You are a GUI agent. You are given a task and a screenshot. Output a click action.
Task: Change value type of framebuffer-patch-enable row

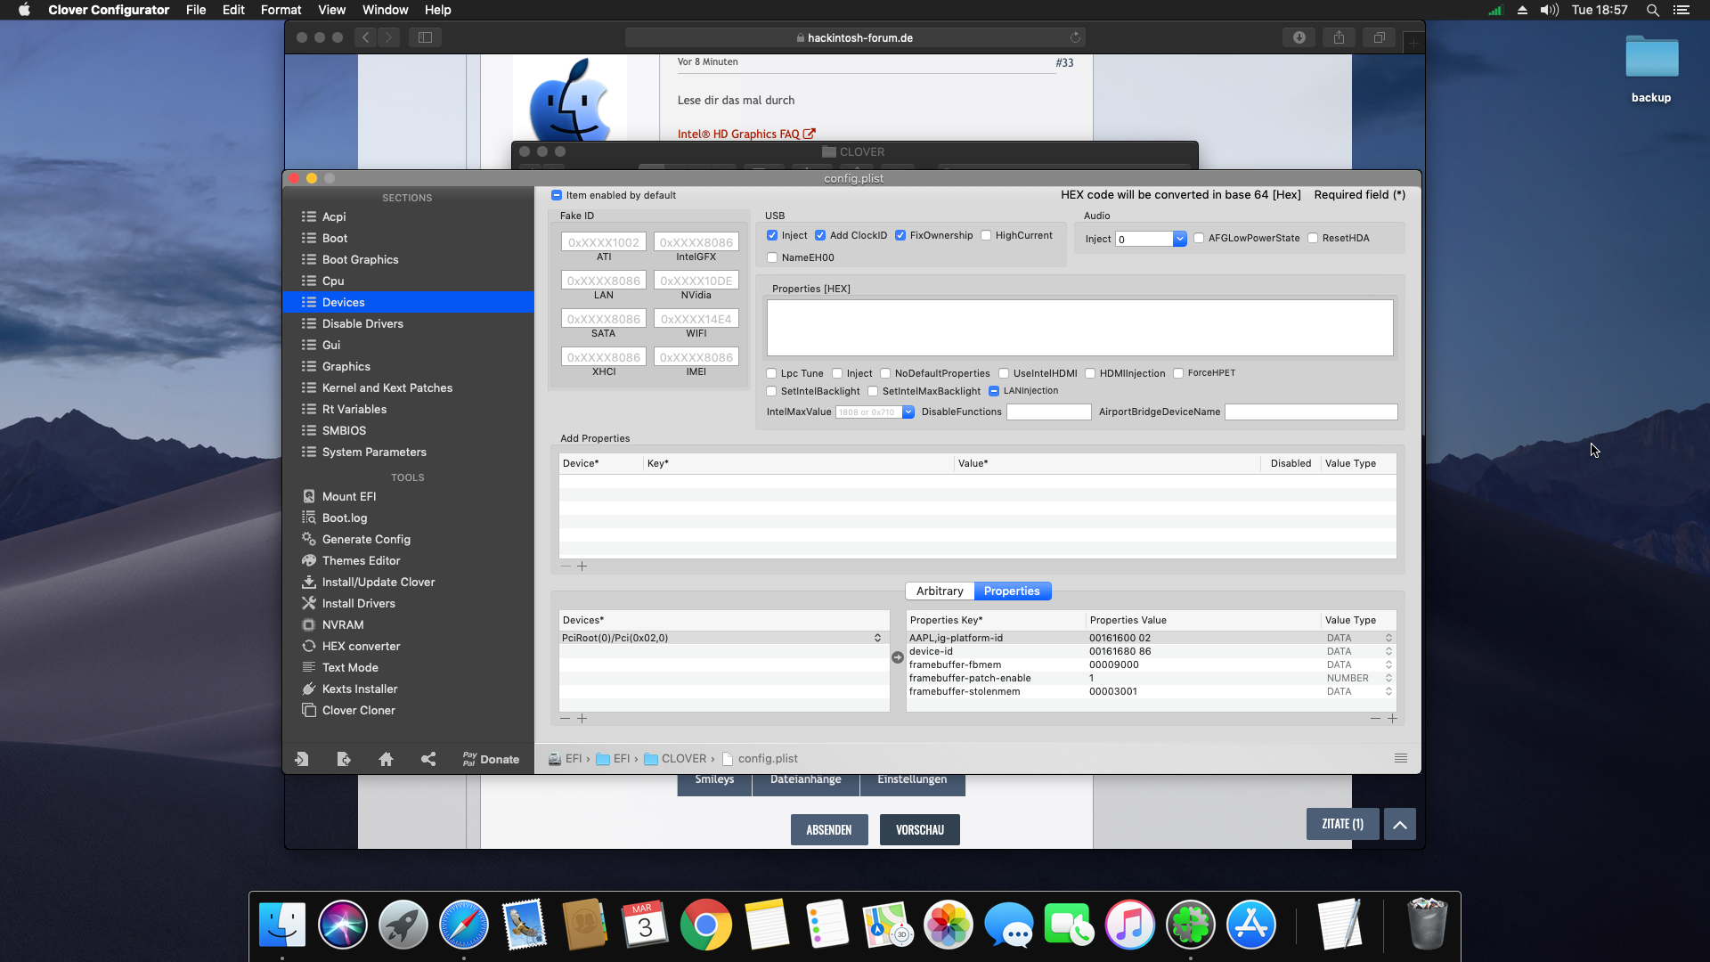coord(1388,678)
